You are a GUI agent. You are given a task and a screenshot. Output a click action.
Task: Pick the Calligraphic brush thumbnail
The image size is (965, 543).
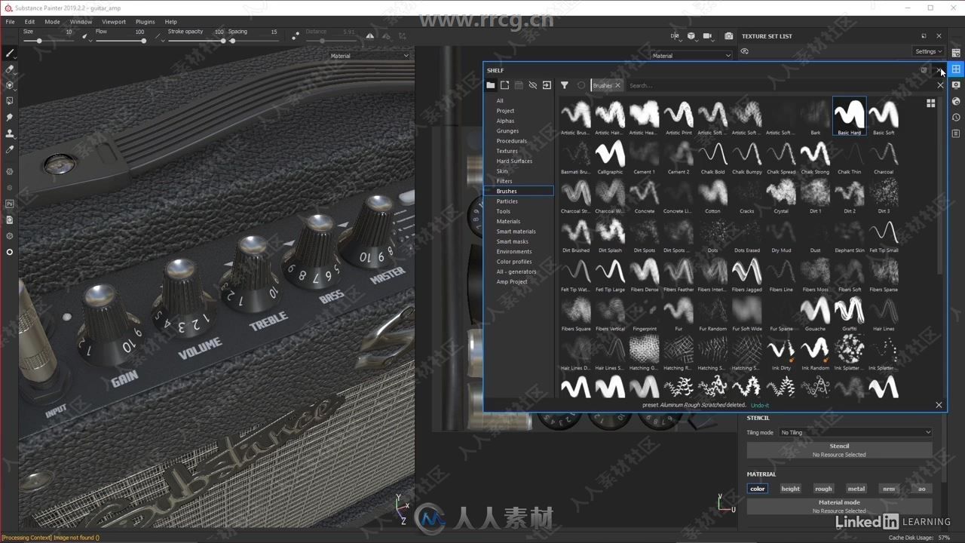[610, 156]
